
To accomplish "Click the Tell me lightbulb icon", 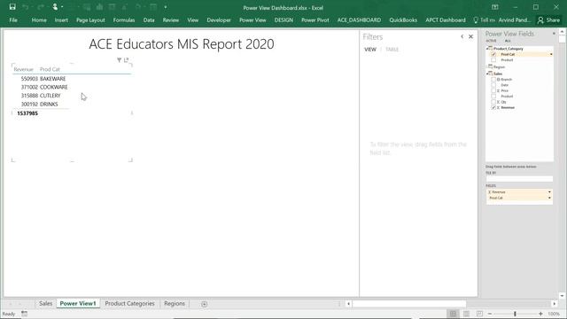I will [x=476, y=20].
